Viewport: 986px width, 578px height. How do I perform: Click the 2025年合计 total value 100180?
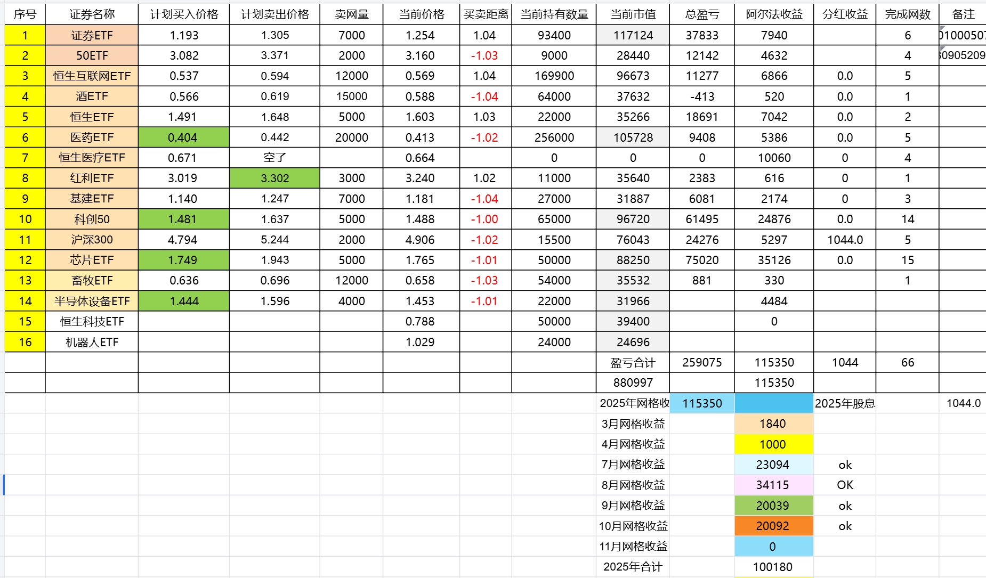(x=773, y=567)
